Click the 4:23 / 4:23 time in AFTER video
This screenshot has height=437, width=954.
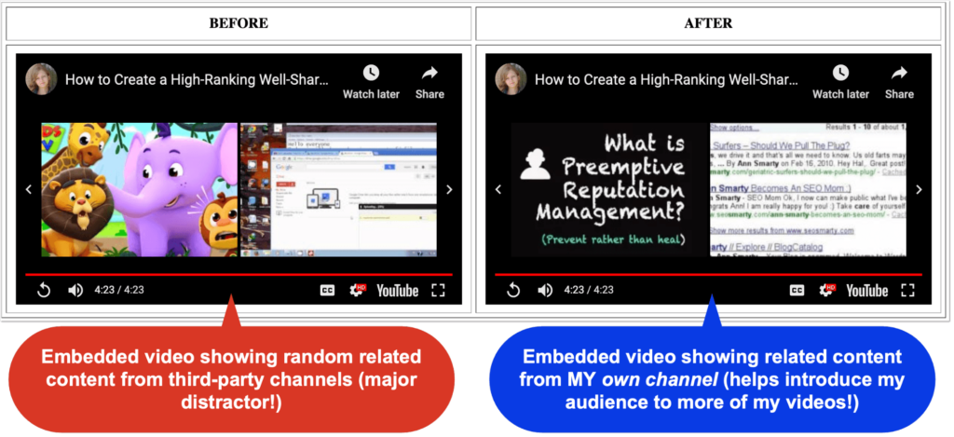pyautogui.click(x=589, y=291)
